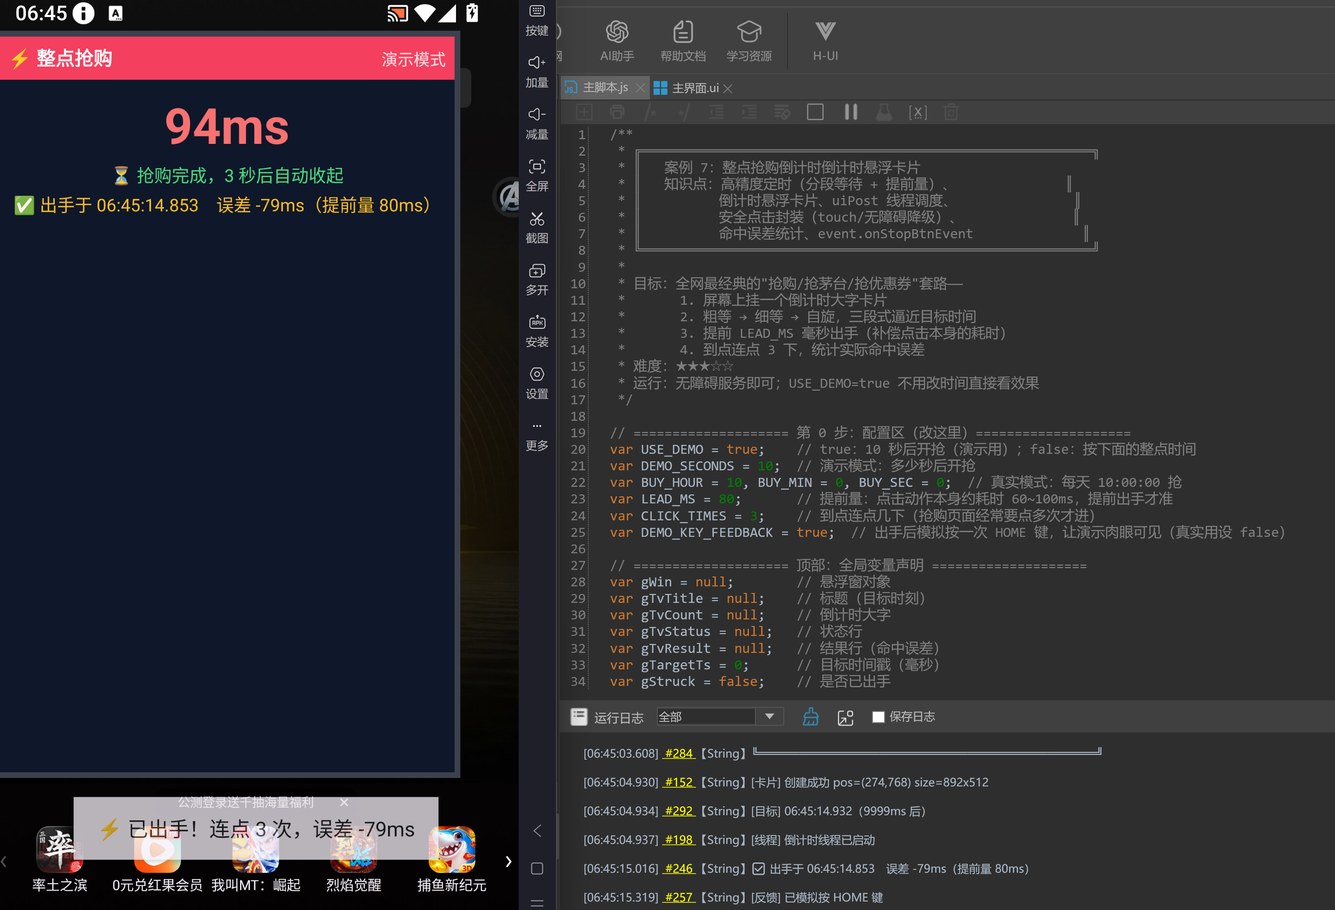This screenshot has width=1335, height=910.
Task: Pause the running script
Action: (x=851, y=112)
